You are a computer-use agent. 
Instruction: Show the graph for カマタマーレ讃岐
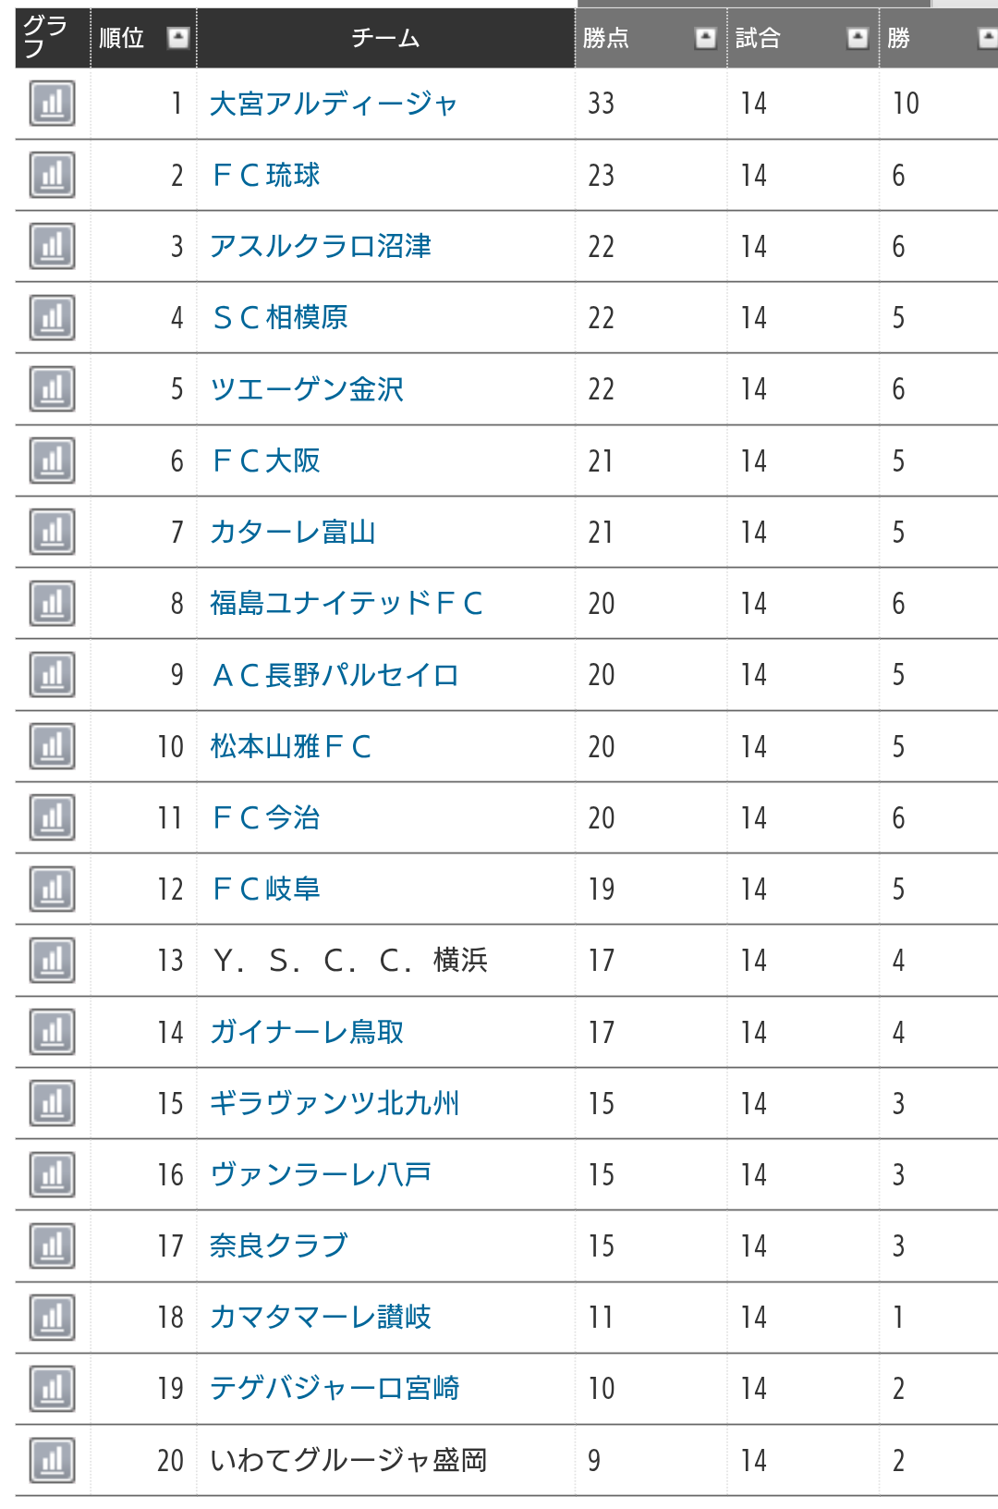click(52, 1318)
